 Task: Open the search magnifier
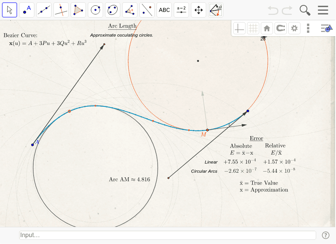(305, 10)
